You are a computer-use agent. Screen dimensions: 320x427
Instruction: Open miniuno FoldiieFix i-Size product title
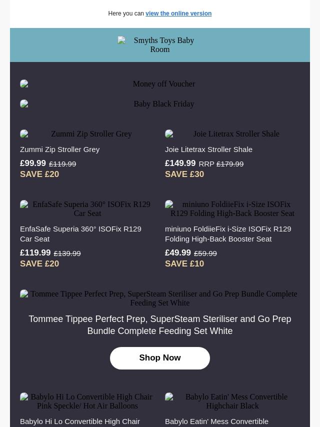pos(228,233)
